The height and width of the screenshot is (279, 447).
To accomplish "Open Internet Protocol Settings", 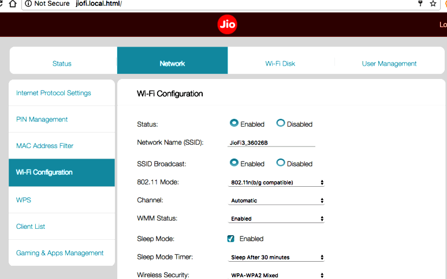I will pos(62,93).
